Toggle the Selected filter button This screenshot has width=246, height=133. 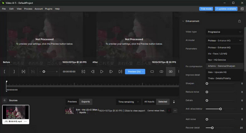tap(163, 102)
